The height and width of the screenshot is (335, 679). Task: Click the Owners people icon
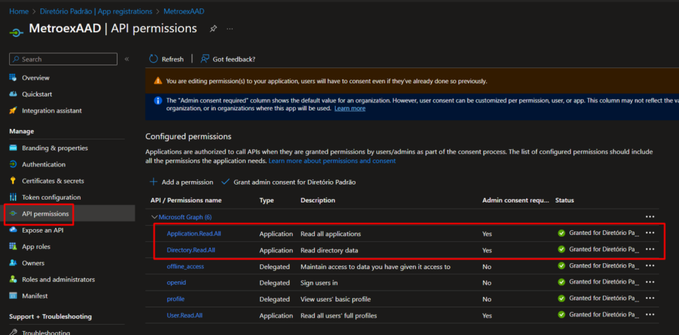point(13,263)
